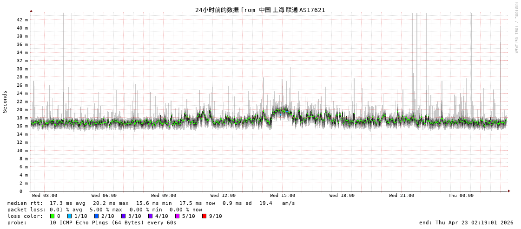521x229 pixels.
Task: Click the graph title mentioning AS17621
Action: 260,10
